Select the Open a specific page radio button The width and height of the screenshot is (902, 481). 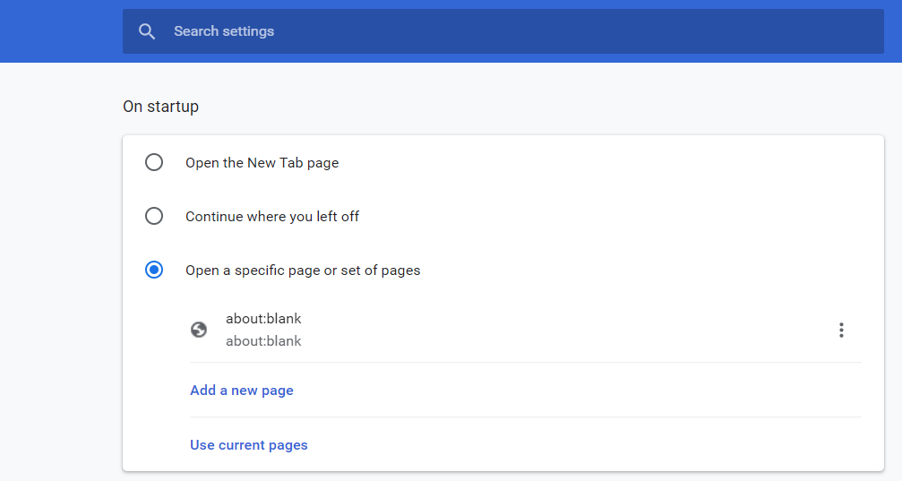(154, 270)
